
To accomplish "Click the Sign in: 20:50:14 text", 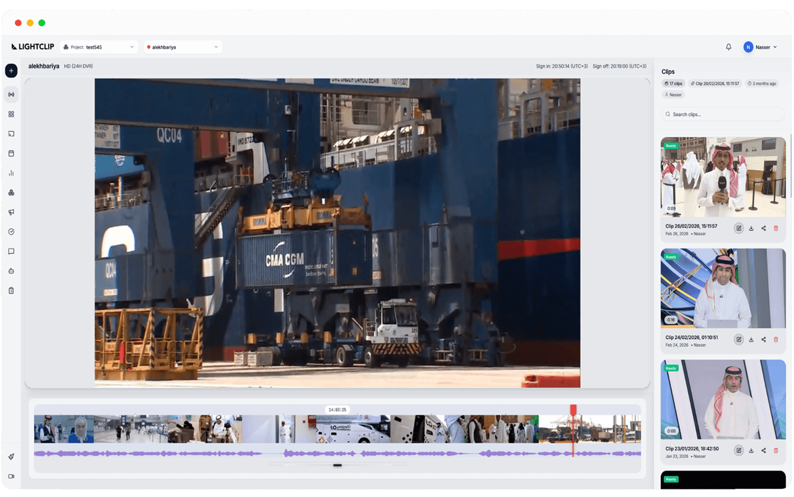I will 562,66.
